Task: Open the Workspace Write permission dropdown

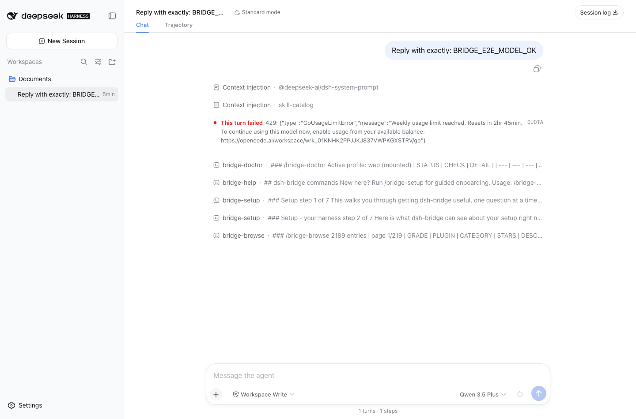Action: tap(264, 394)
